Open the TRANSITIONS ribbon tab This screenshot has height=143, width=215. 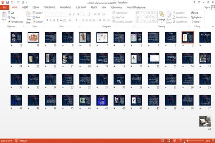tap(49, 8)
